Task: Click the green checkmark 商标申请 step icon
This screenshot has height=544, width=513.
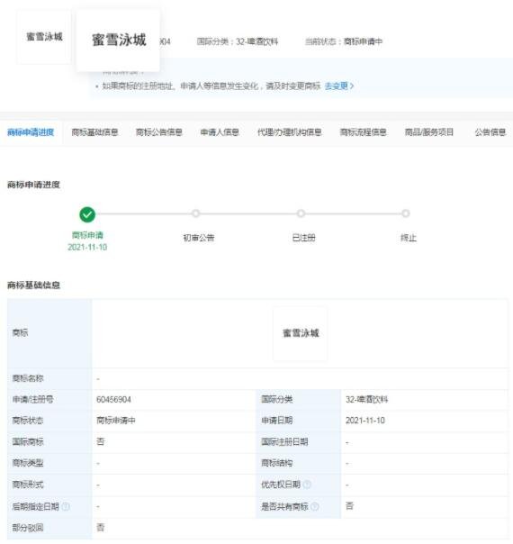Action: point(87,214)
